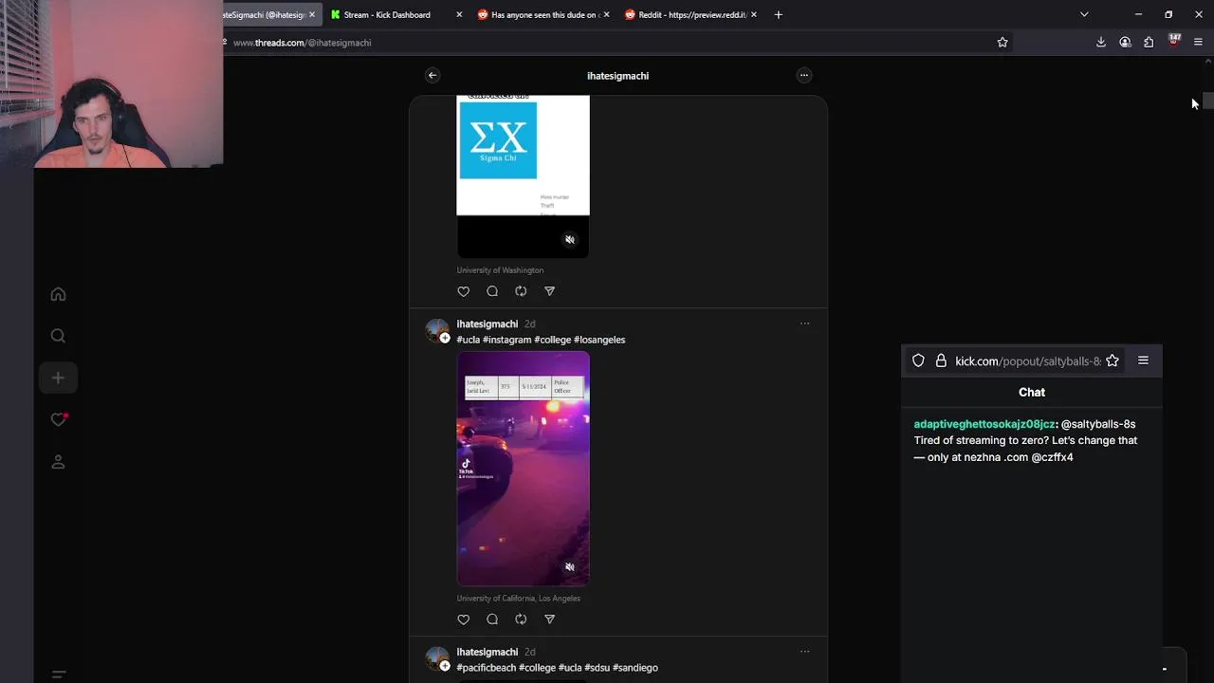The image size is (1214, 683).
Task: Open the extension with 147 badge
Action: tap(1174, 41)
